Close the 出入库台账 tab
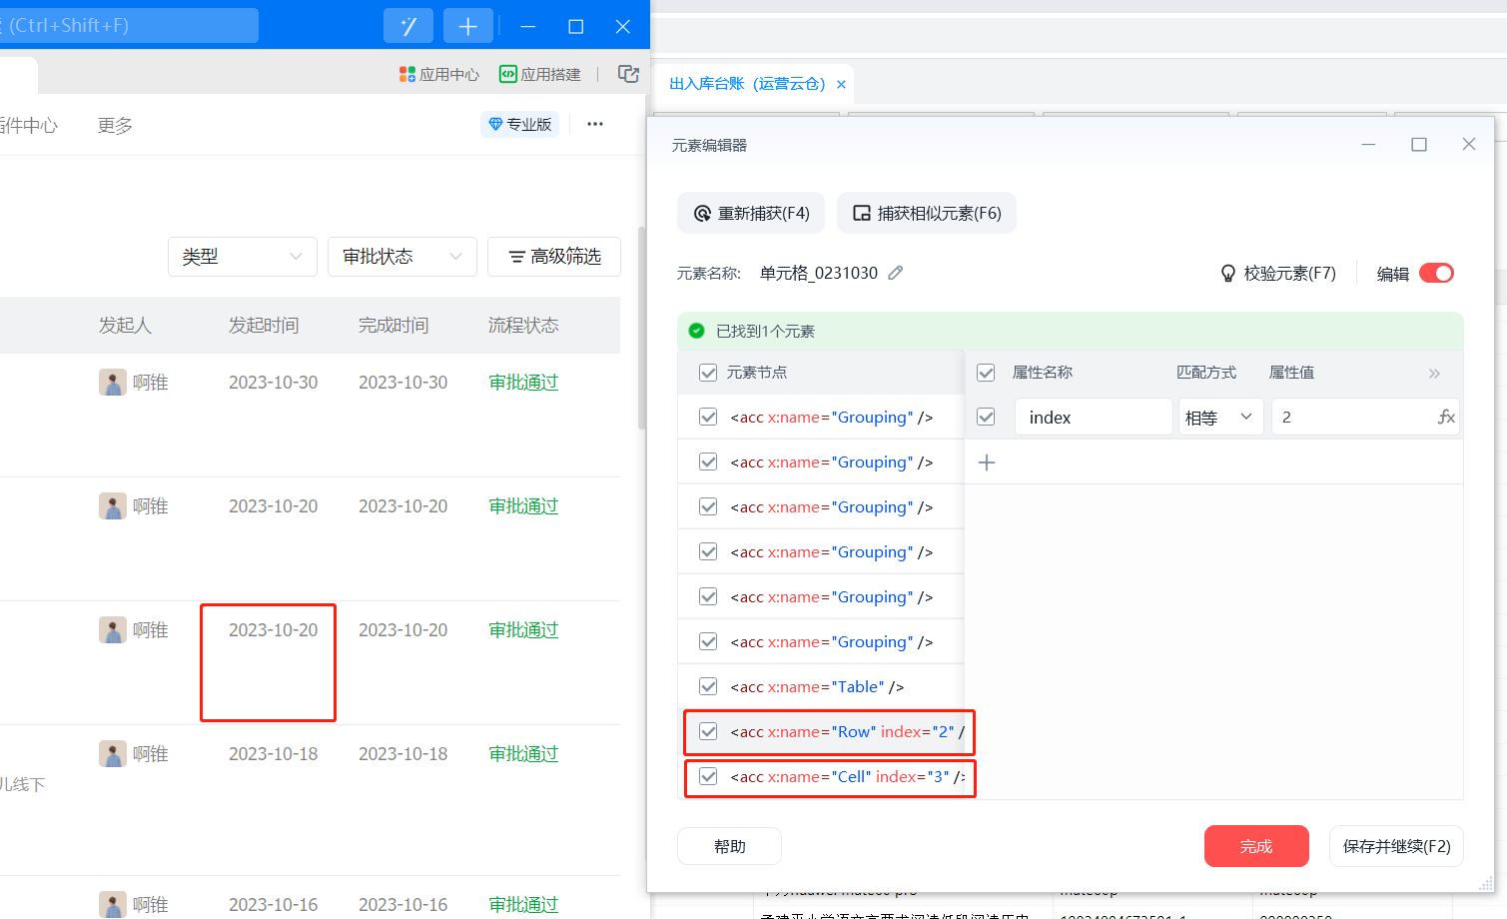Image resolution: width=1507 pixels, height=919 pixels. point(841,84)
